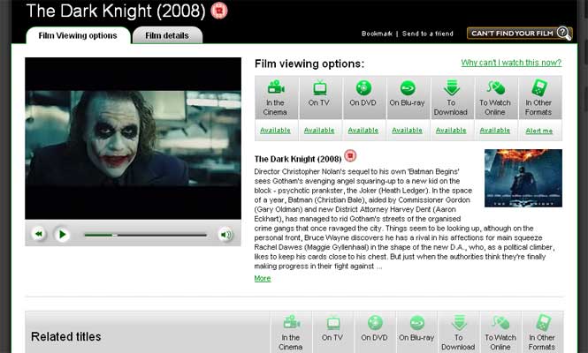Click the Joker trailer video frame
The height and width of the screenshot is (353, 588).
tap(134, 139)
